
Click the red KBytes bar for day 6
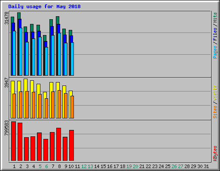coord(46,150)
